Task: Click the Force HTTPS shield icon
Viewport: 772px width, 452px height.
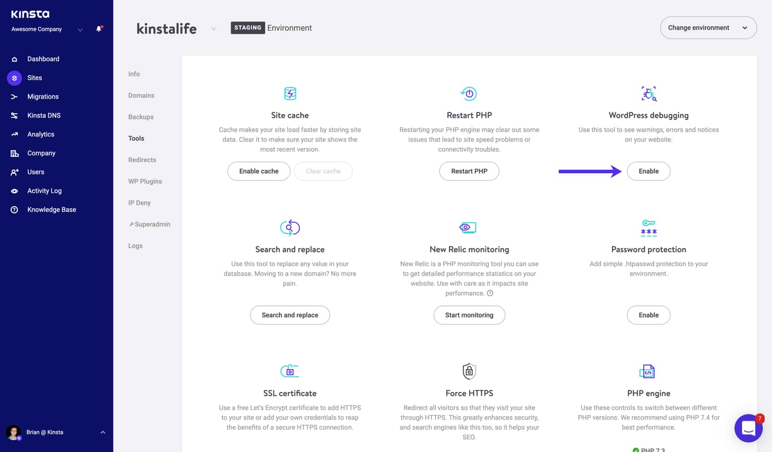Action: click(469, 371)
